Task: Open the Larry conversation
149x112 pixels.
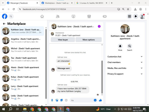Action: click(x=22, y=88)
